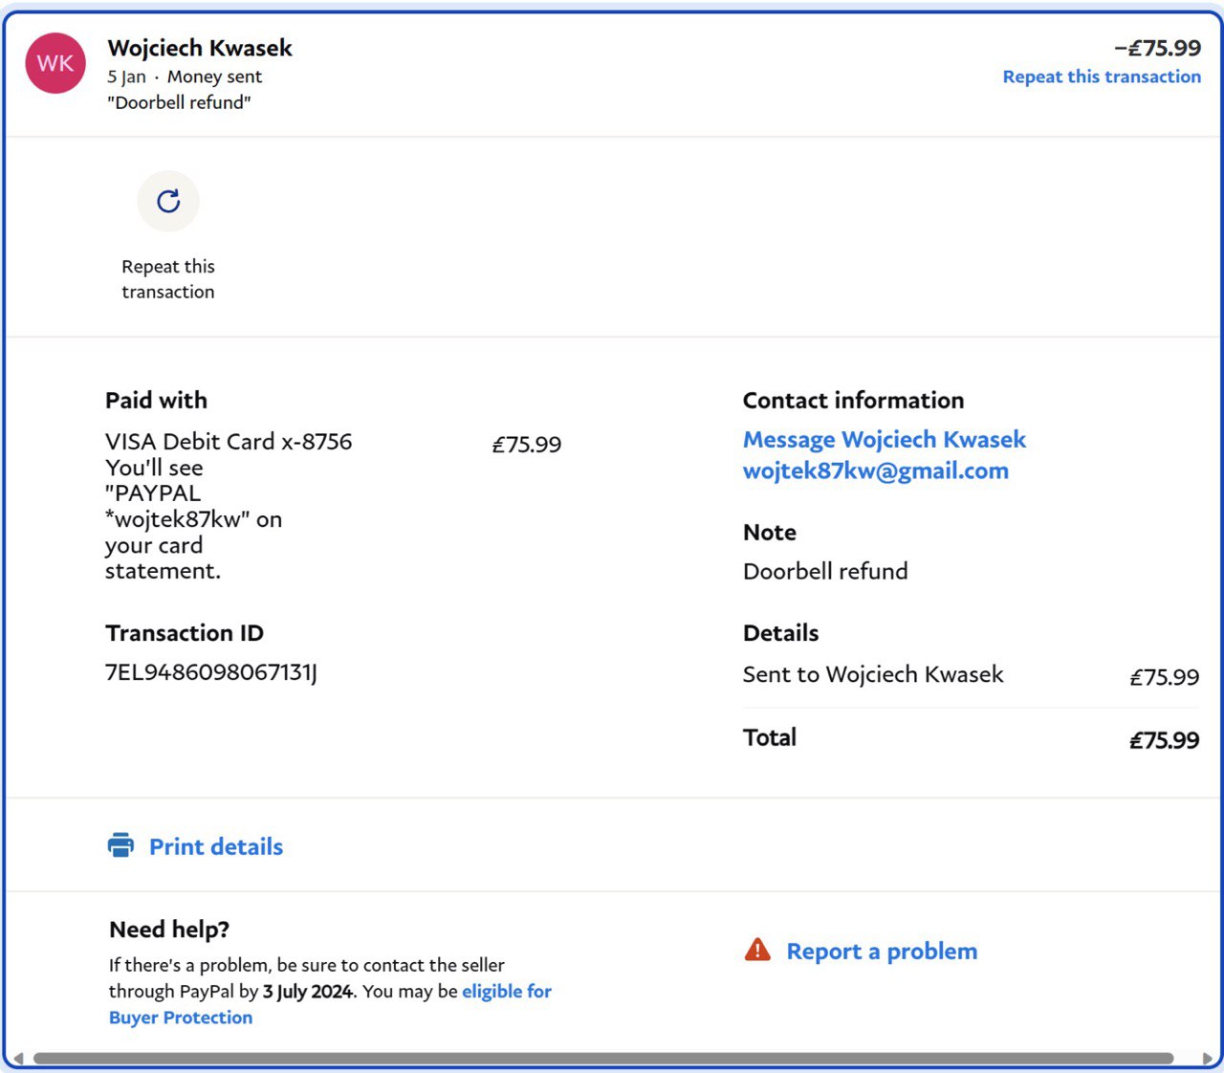Click the scrollbar's right arrow
The image size is (1224, 1073).
(x=1207, y=1059)
